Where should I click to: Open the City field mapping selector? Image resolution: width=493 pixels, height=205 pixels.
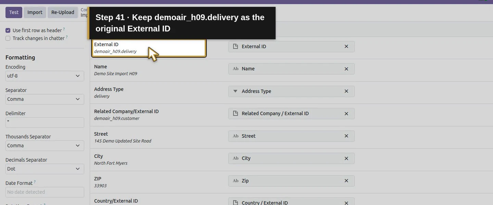point(291,158)
